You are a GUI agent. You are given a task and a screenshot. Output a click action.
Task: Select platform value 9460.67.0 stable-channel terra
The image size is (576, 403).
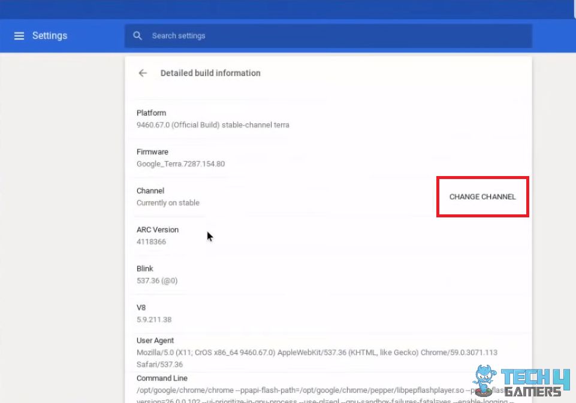(x=213, y=125)
